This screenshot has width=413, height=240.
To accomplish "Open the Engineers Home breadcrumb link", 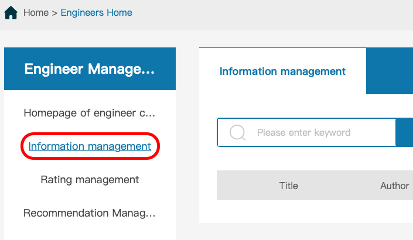I will coord(97,13).
